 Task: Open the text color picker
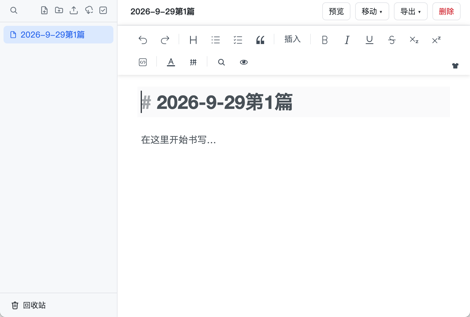click(171, 62)
